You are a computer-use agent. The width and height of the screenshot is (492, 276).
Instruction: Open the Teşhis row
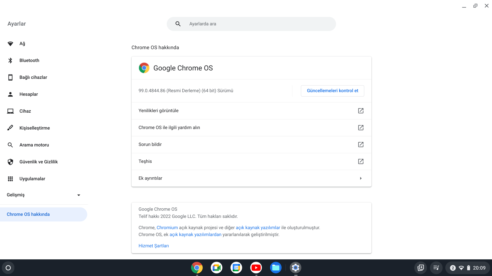pyautogui.click(x=251, y=161)
